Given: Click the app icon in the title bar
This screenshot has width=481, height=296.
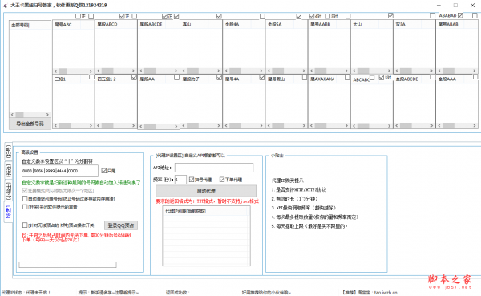Looking at the screenshot, I should pos(6,6).
